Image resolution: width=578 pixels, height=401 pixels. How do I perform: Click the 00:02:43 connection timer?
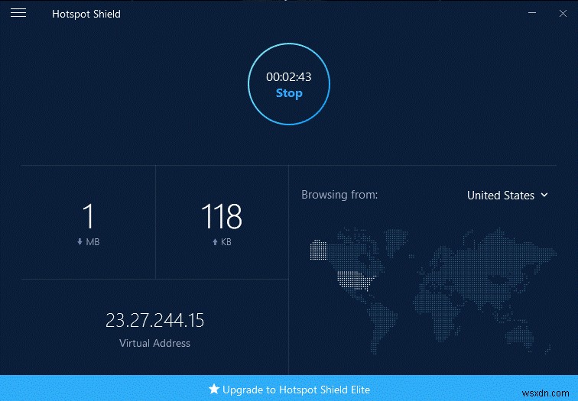[289, 76]
